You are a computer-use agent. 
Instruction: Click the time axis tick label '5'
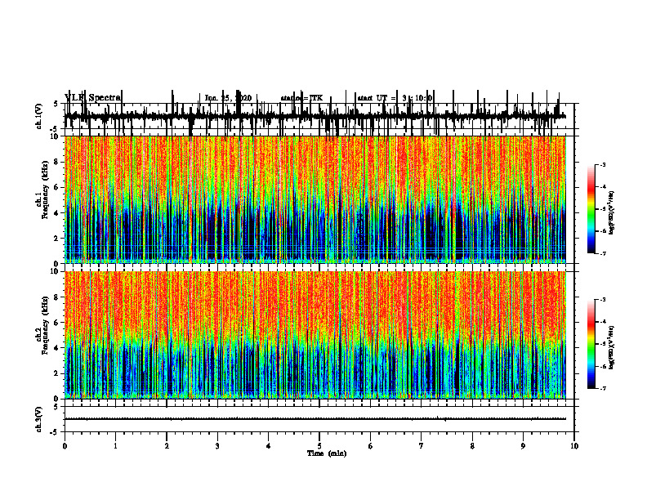point(319,446)
